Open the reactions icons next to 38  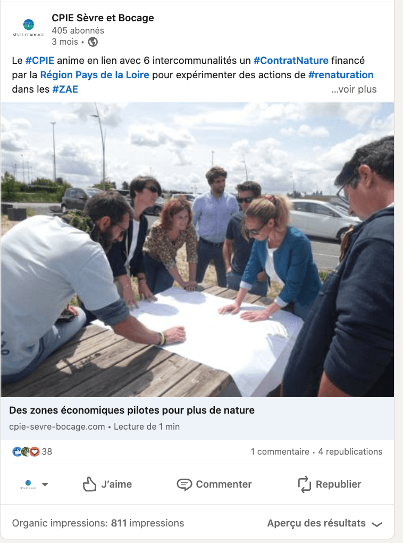(26, 451)
